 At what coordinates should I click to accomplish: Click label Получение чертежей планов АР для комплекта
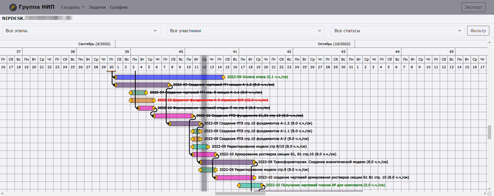click(x=325, y=185)
